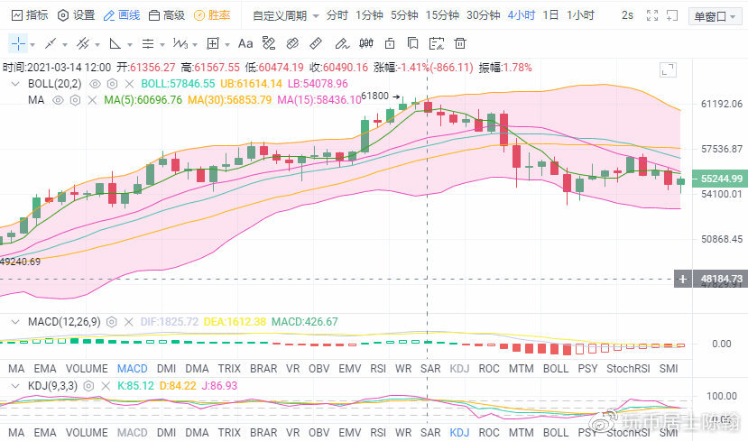Select the parallel channel line tool

tap(82, 44)
